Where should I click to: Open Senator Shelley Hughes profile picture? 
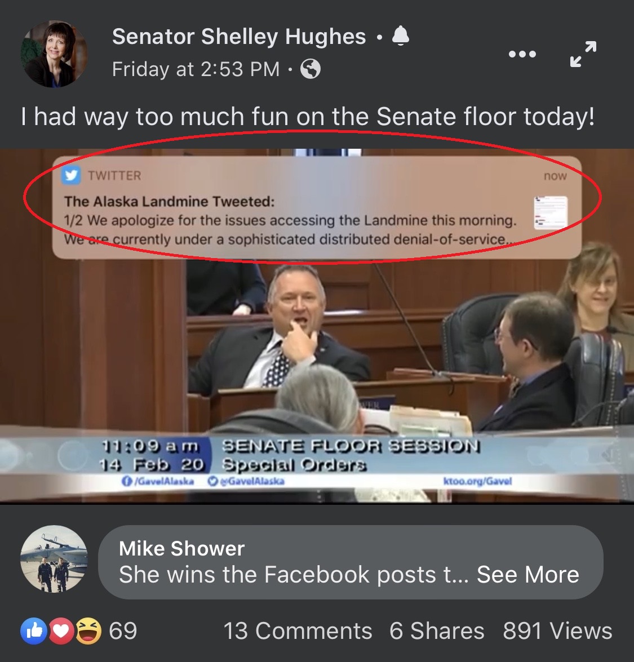click(x=54, y=54)
